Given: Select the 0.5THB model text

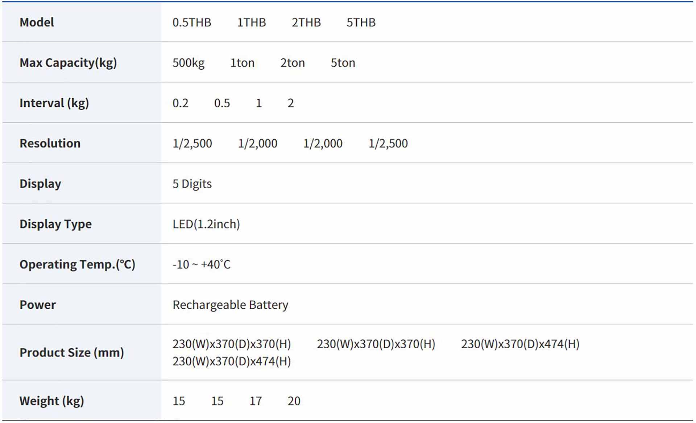Looking at the screenshot, I should click(191, 22).
